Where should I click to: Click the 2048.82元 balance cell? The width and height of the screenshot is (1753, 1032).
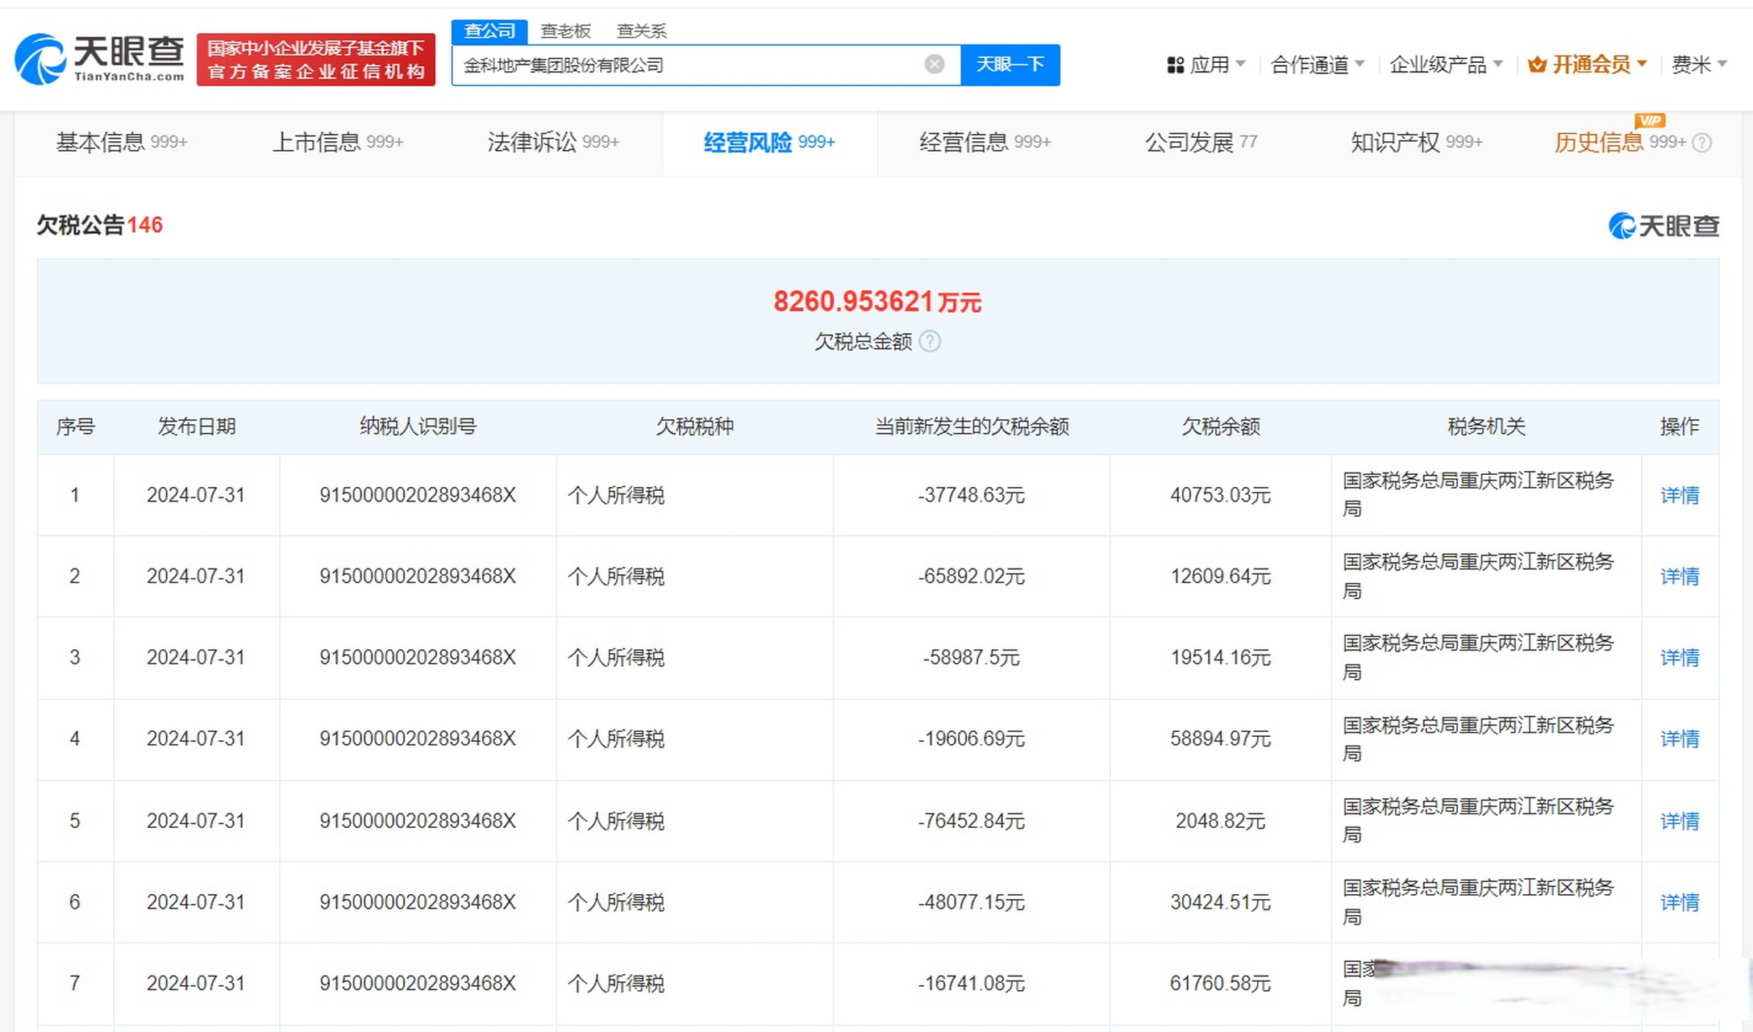1221,821
